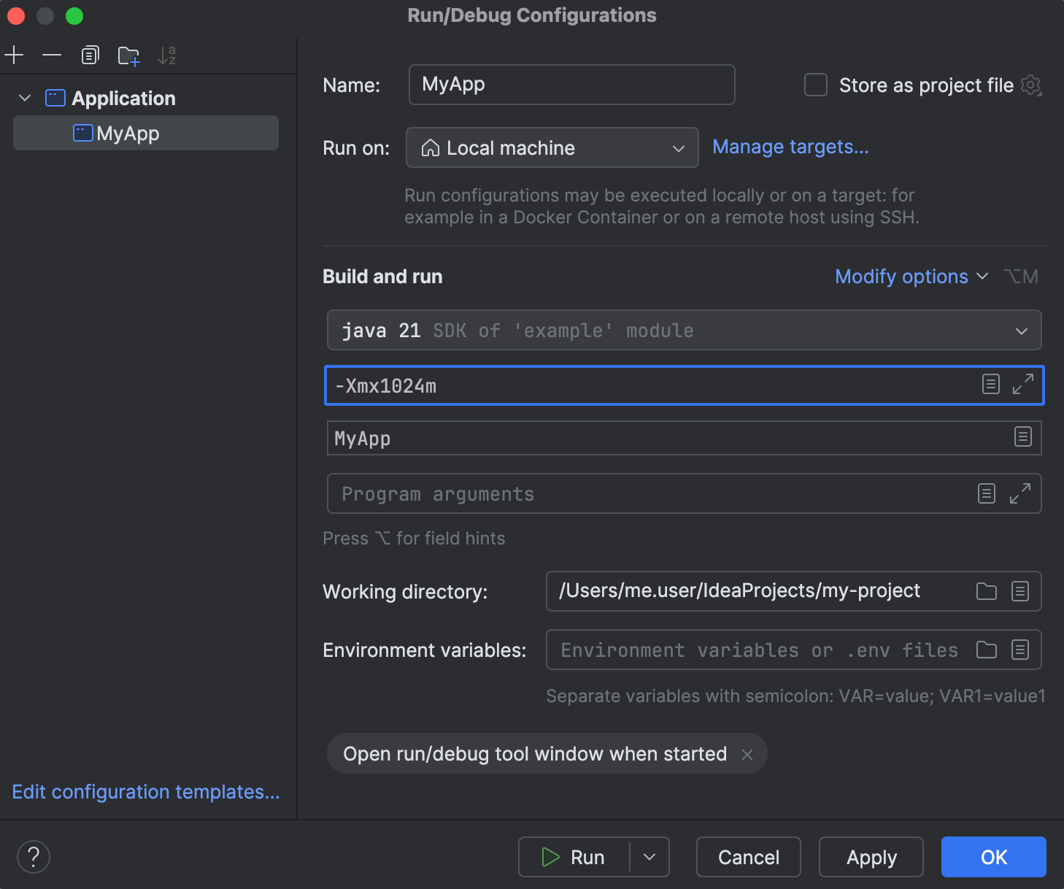
Task: Open Edit configuration templates
Action: pyautogui.click(x=145, y=792)
